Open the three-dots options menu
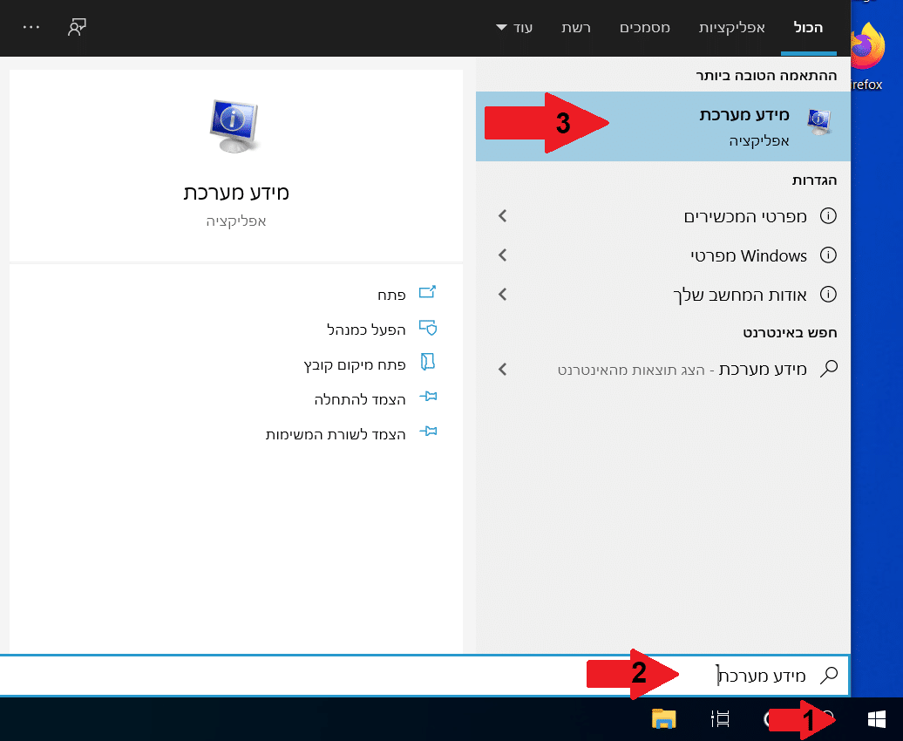The width and height of the screenshot is (903, 741). point(31,27)
